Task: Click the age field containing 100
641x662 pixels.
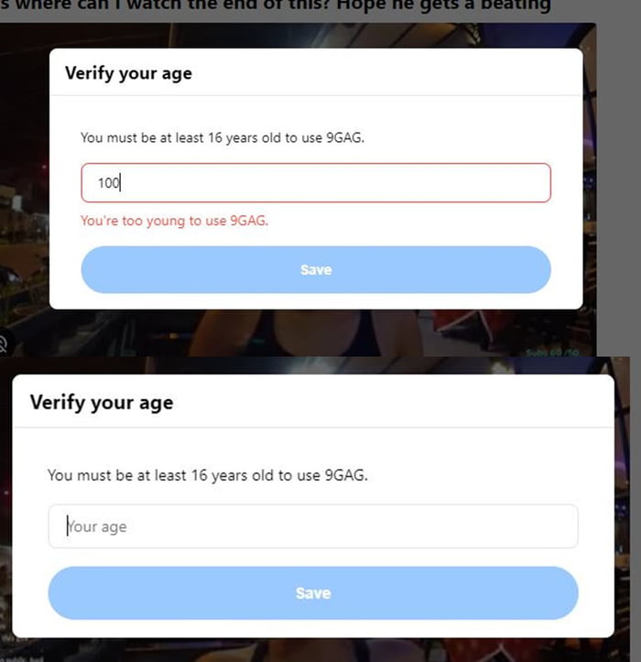Action: coord(315,183)
